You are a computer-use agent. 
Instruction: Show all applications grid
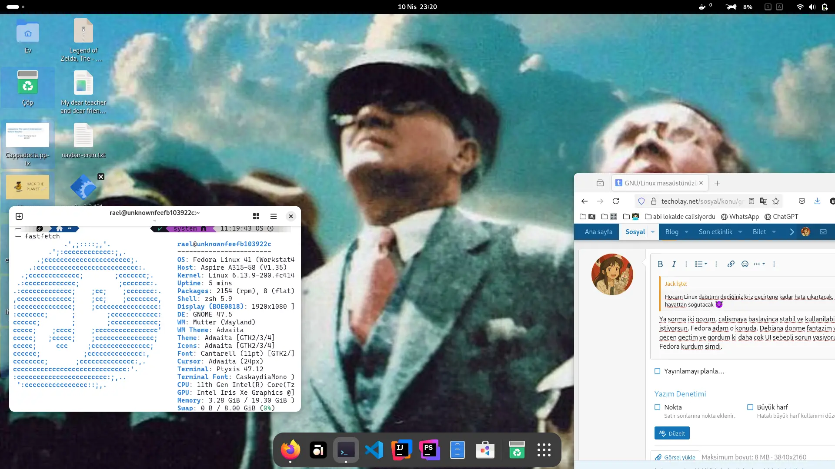(544, 450)
